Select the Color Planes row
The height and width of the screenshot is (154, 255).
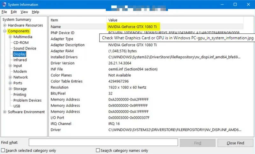coord(146,75)
